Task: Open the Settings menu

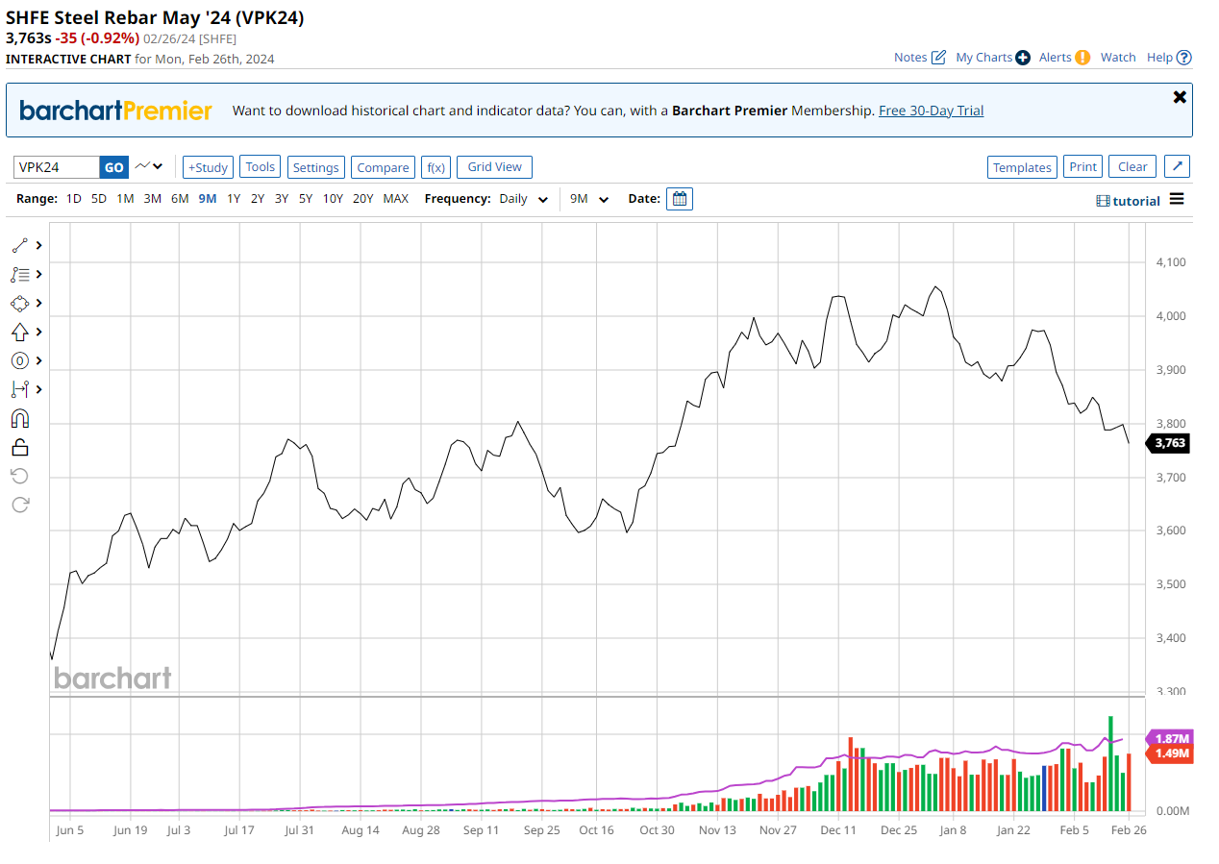Action: (315, 167)
